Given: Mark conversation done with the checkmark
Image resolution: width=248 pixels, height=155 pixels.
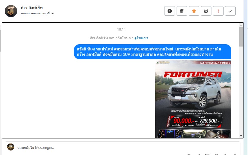Looking at the screenshot, I should click(x=230, y=11).
